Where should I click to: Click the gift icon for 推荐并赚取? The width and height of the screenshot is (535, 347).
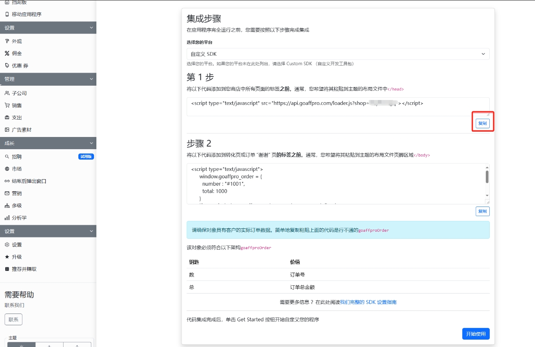pos(7,269)
